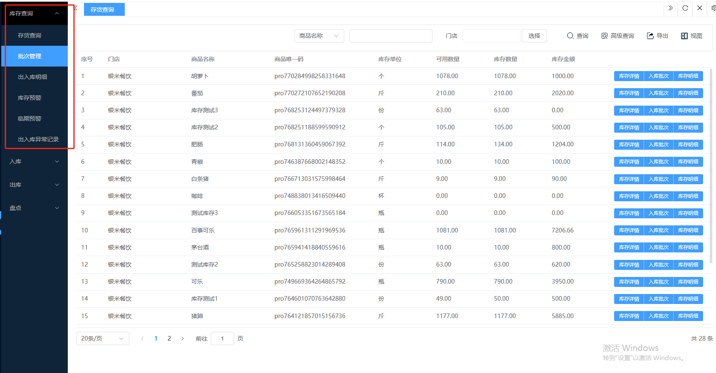Click the 门店 store input field
716x373 pixels.
coord(491,36)
